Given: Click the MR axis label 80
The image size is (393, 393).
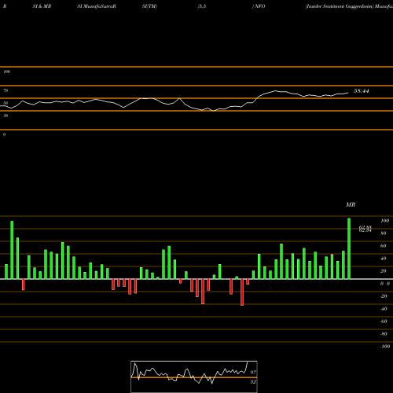Looking at the screenshot, I should 384,233.
